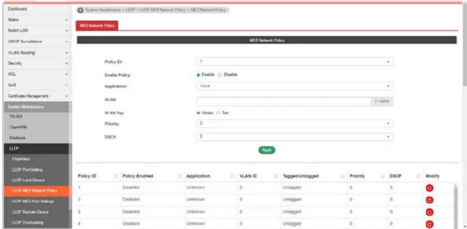Click the Modify column header

[x=432, y=176]
